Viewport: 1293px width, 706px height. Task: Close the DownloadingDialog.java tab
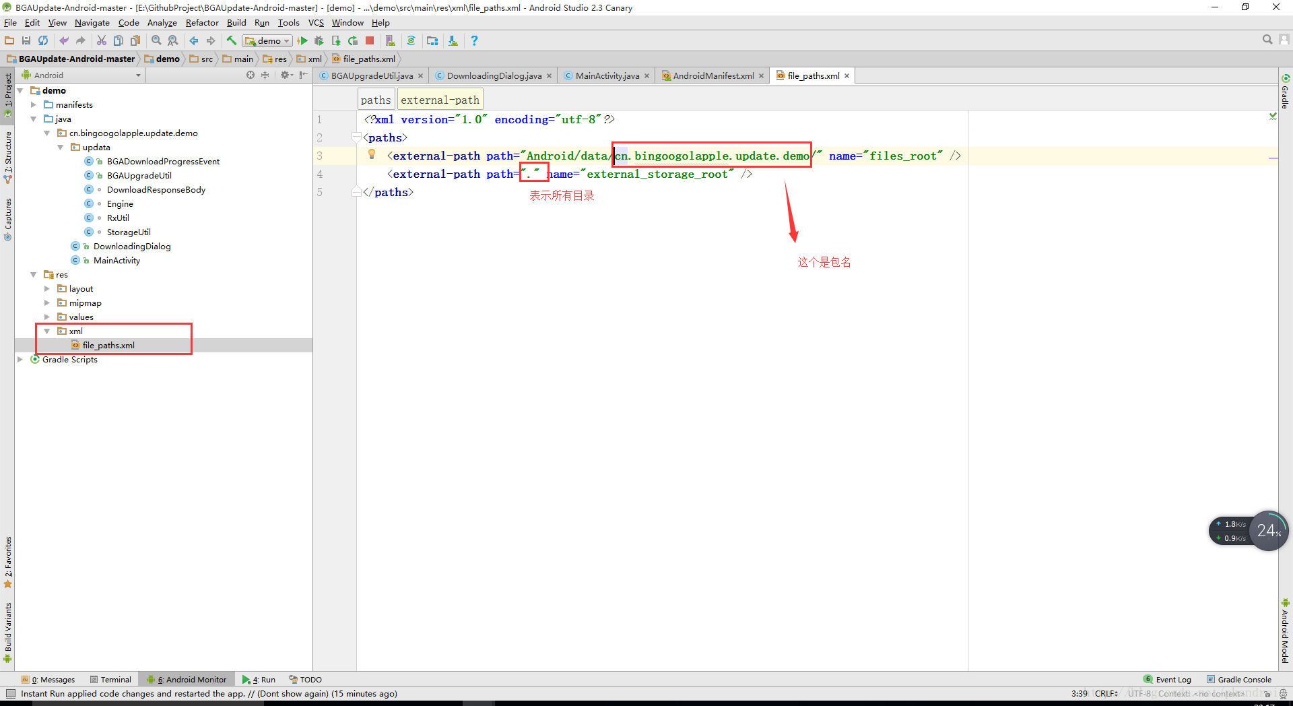pos(550,75)
